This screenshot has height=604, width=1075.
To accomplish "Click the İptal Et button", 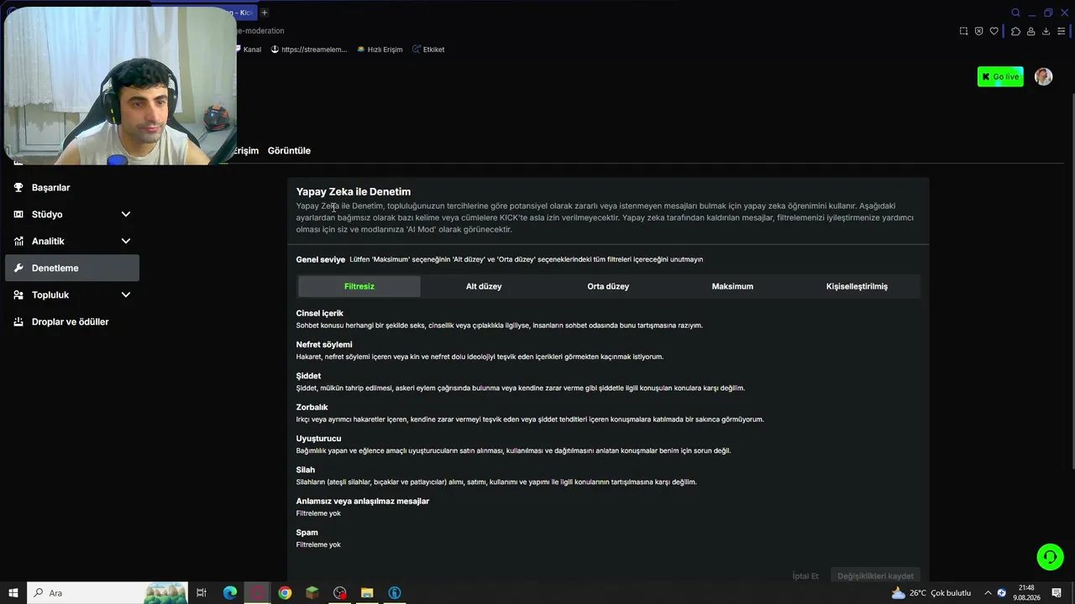I will tap(805, 576).
